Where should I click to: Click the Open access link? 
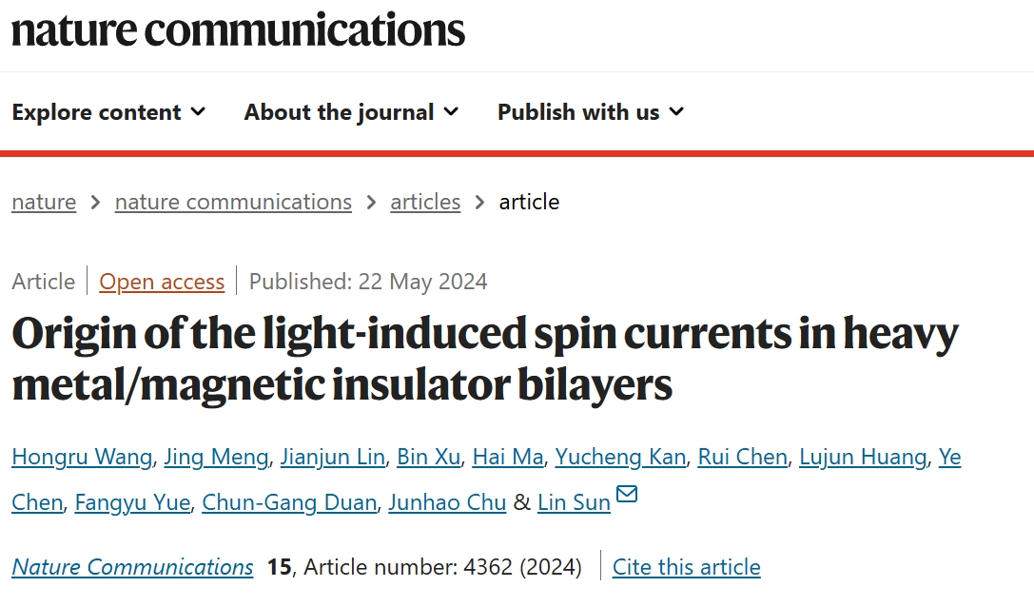162,282
